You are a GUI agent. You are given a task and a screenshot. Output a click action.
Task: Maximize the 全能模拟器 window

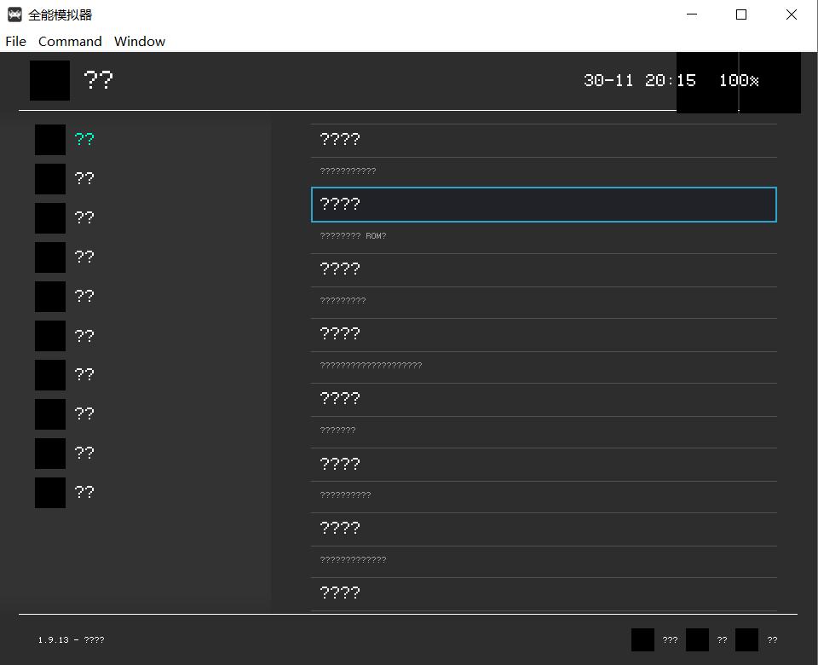(740, 14)
